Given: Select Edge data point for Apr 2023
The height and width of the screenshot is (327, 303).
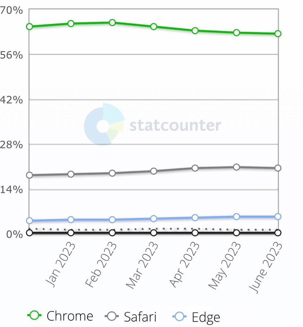Looking at the screenshot, I should click(x=195, y=217).
